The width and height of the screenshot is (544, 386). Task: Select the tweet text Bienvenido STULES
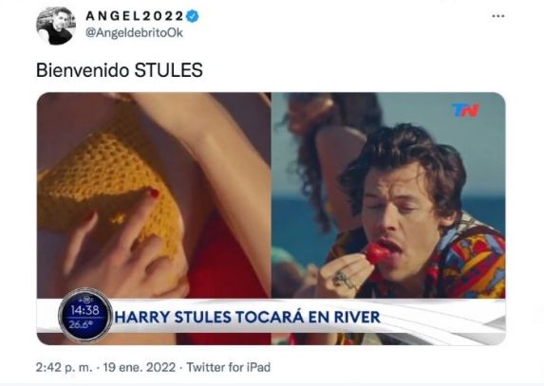click(x=120, y=70)
